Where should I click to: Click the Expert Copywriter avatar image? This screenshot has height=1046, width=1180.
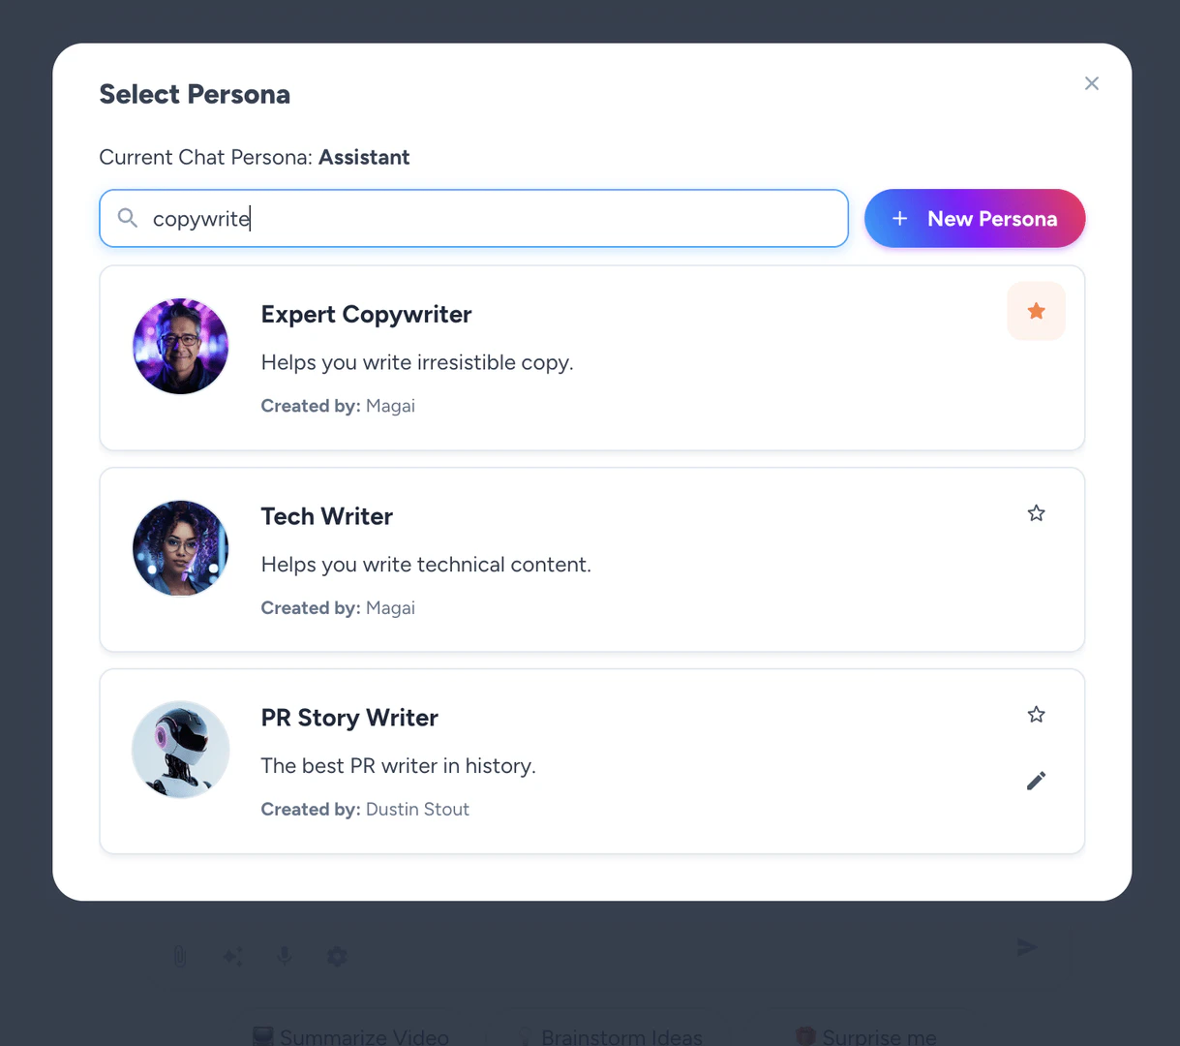180,346
